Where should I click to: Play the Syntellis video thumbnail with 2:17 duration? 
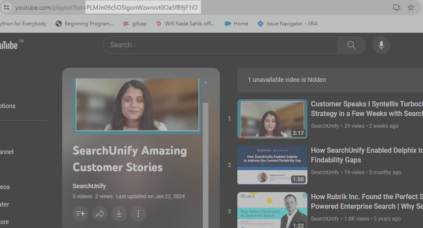[272, 119]
